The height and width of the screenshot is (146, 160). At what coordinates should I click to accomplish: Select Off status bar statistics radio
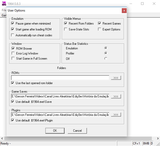pos(106,59)
